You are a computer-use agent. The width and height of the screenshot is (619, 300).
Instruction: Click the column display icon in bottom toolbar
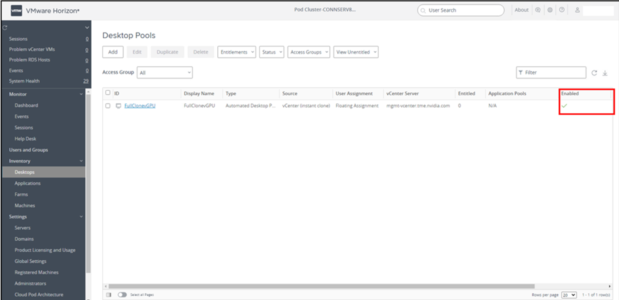point(109,294)
